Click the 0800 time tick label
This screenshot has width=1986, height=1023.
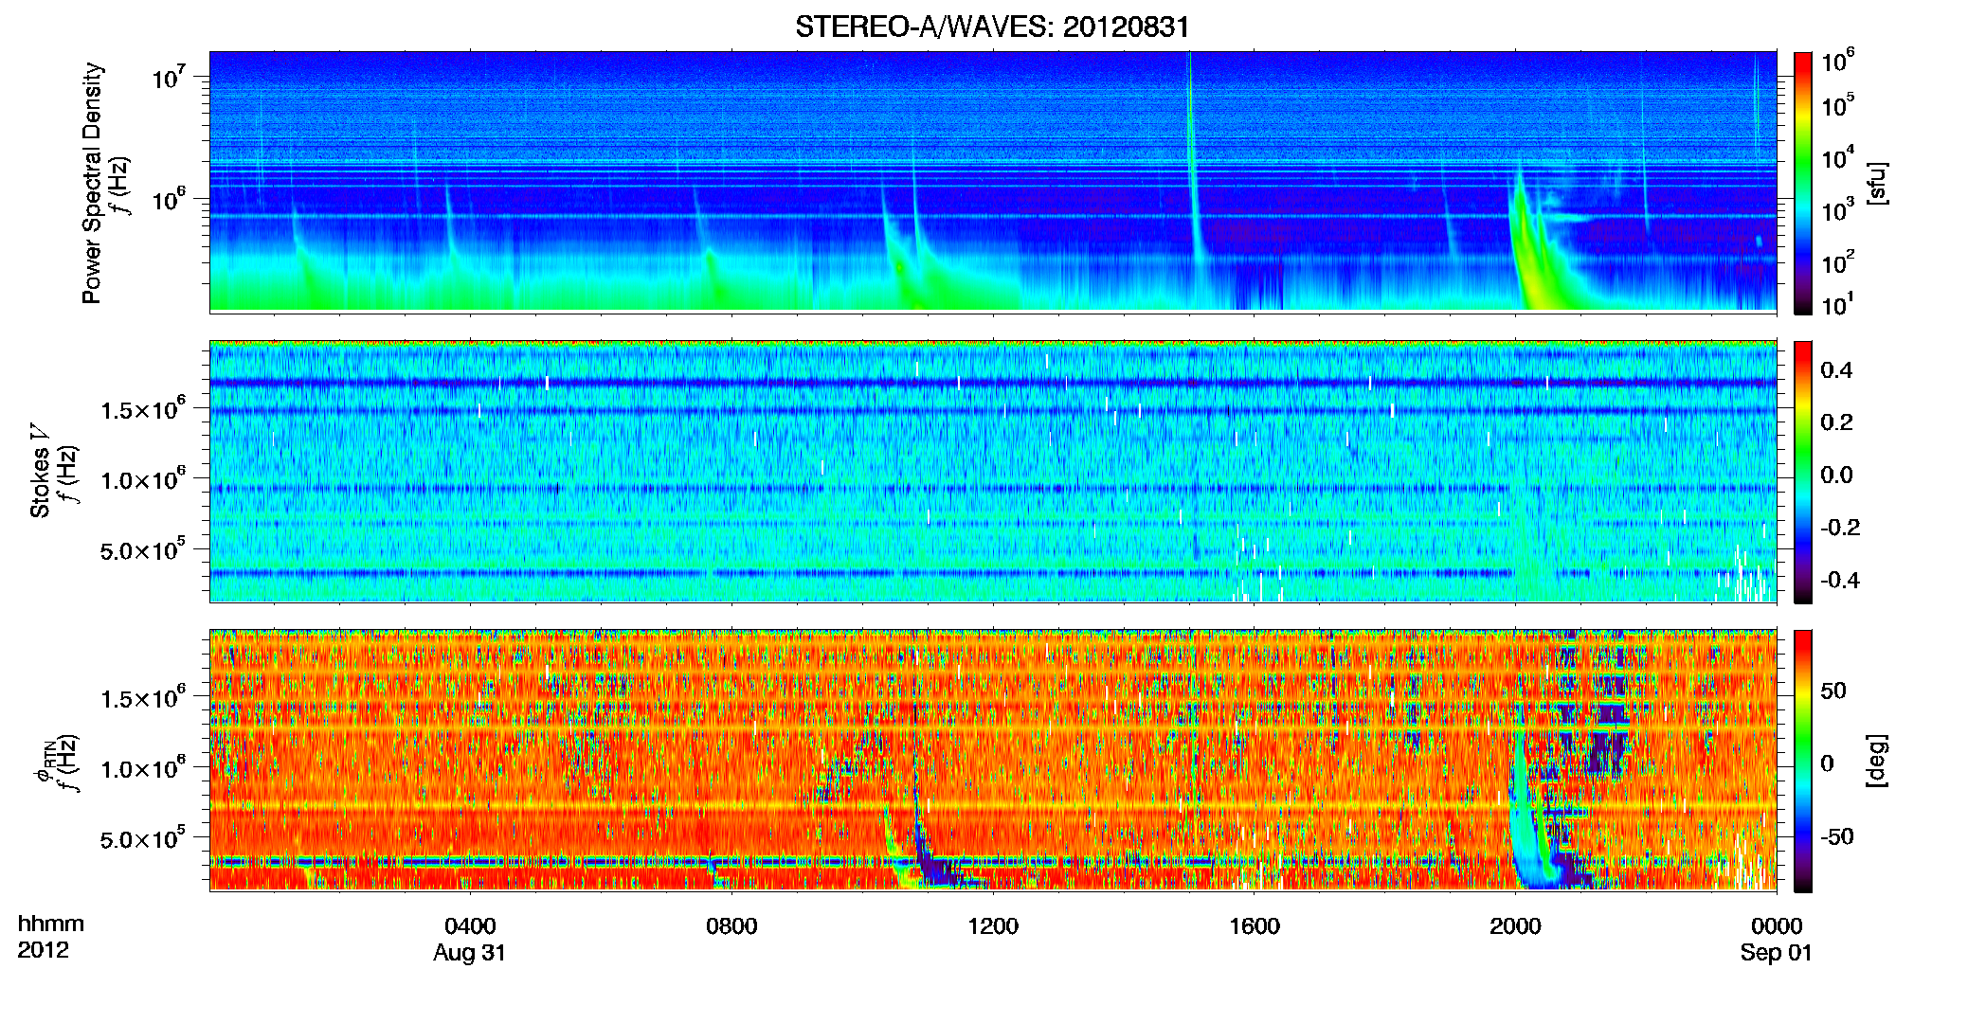[x=731, y=925]
